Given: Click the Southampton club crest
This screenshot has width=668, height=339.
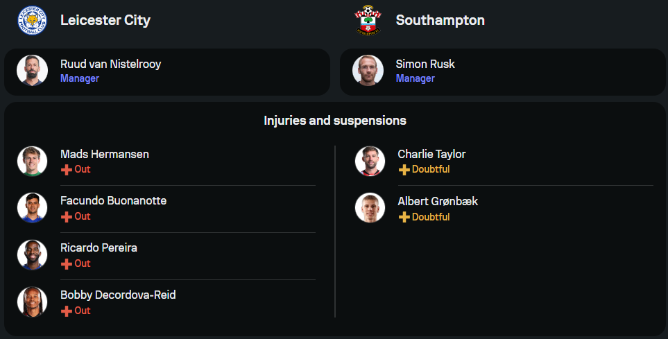Looking at the screenshot, I should point(368,20).
